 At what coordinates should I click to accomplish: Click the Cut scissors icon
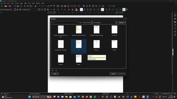(x=25, y=6)
